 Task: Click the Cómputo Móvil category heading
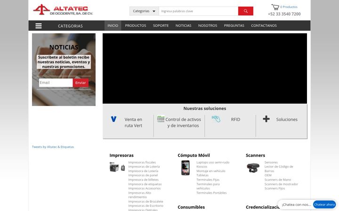[194, 155]
